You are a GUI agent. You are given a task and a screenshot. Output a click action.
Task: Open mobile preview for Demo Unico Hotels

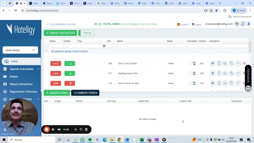(x=219, y=64)
